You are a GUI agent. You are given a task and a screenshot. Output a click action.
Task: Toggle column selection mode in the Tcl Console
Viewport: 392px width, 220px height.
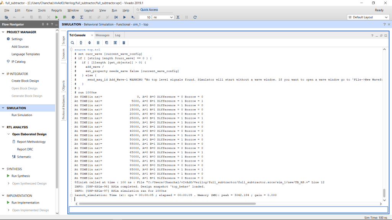click(115, 43)
